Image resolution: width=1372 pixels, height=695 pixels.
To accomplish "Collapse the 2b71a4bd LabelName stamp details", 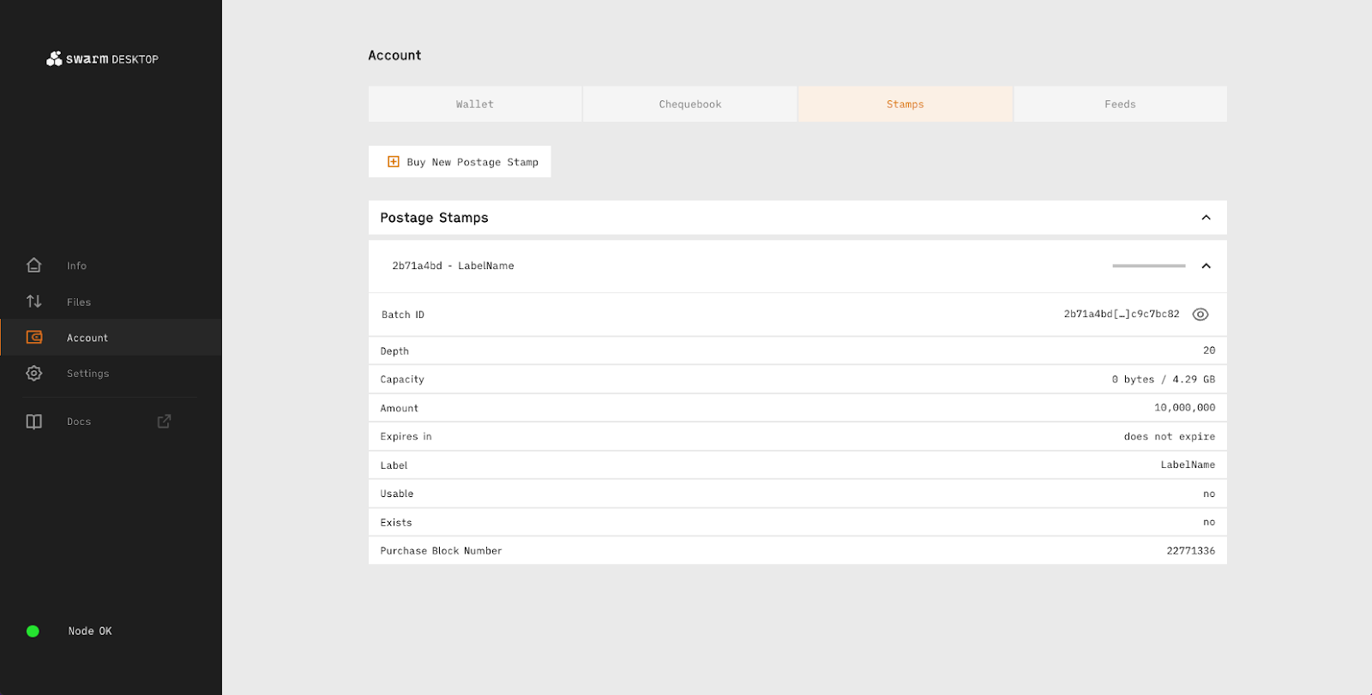I will pos(1206,266).
